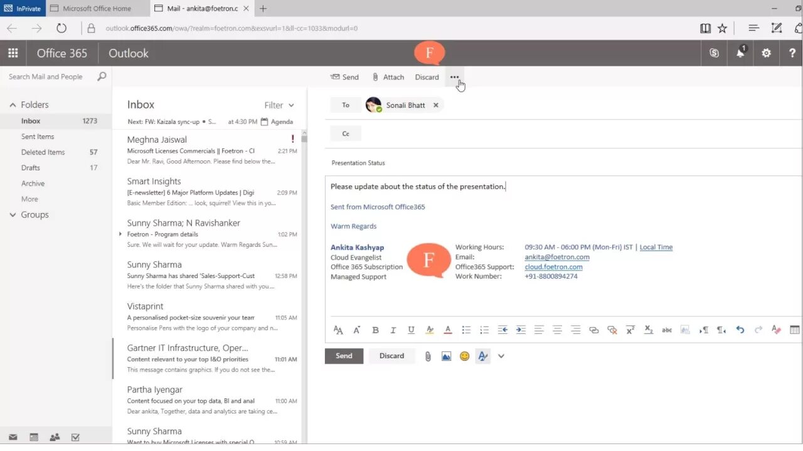The width and height of the screenshot is (803, 451).
Task: Insert pictures inline
Action: (446, 356)
